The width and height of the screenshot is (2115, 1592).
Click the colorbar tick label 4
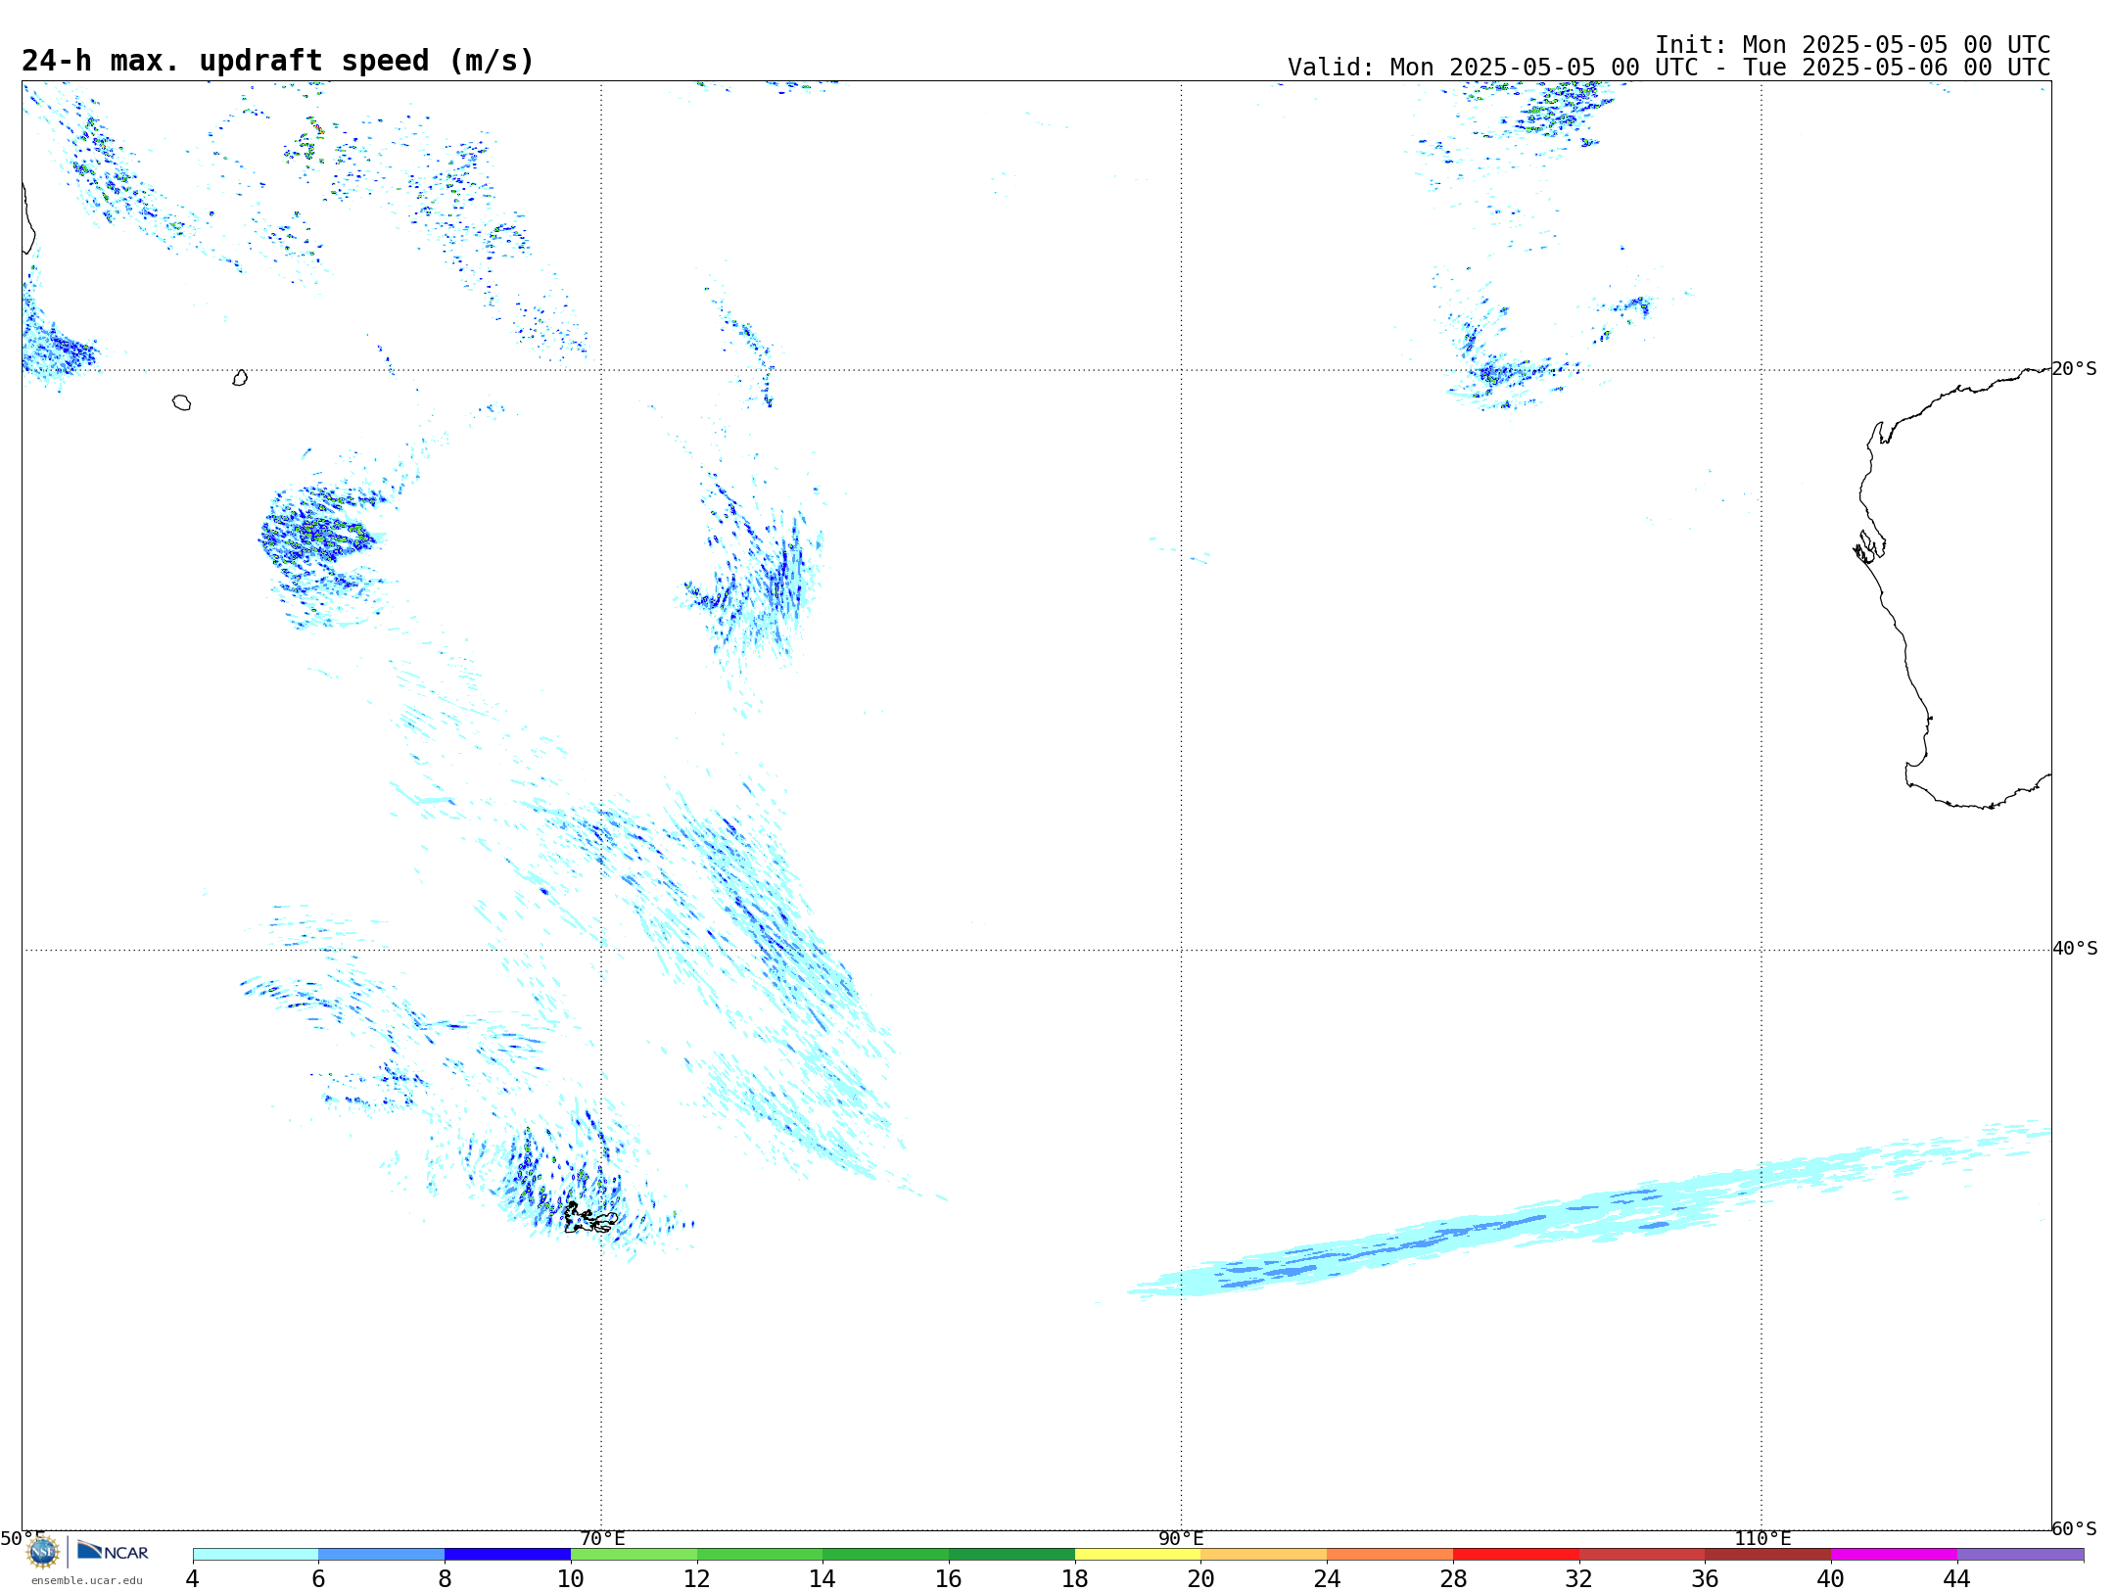(192, 1578)
